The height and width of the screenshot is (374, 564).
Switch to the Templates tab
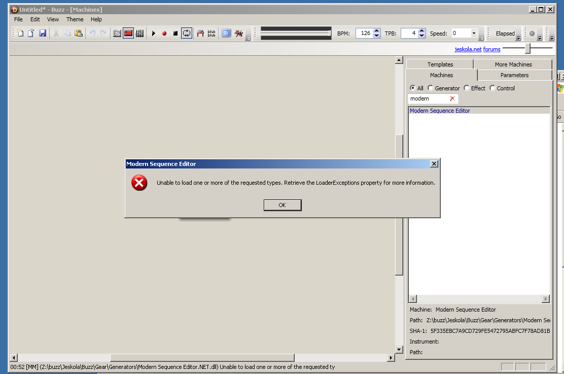440,64
